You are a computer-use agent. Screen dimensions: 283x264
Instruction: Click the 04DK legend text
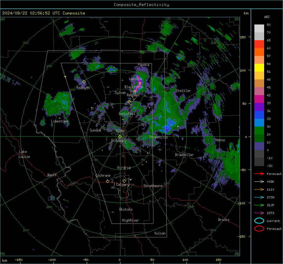coord(270,182)
